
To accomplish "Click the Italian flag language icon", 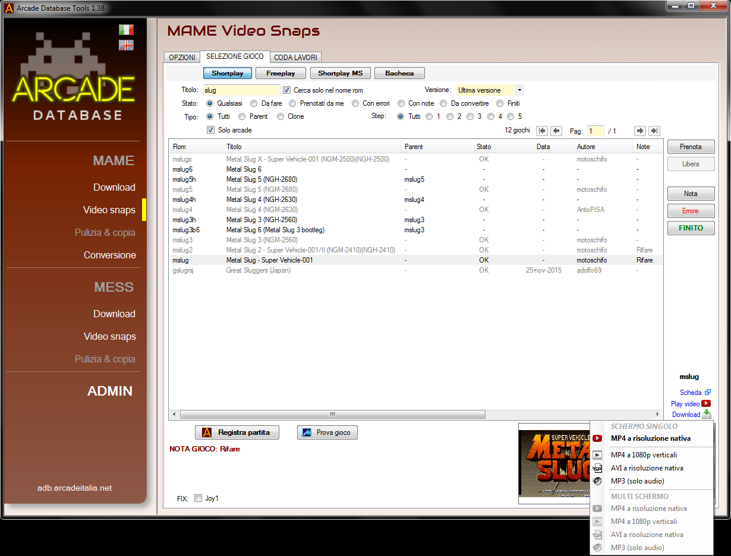I will (x=126, y=30).
